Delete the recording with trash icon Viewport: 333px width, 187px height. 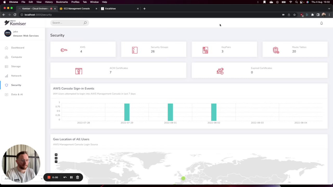[78, 177]
